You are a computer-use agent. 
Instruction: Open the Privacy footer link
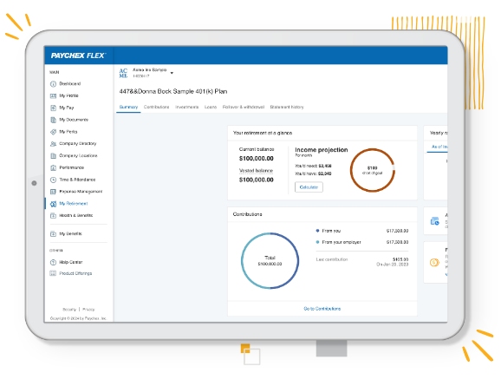tap(88, 310)
